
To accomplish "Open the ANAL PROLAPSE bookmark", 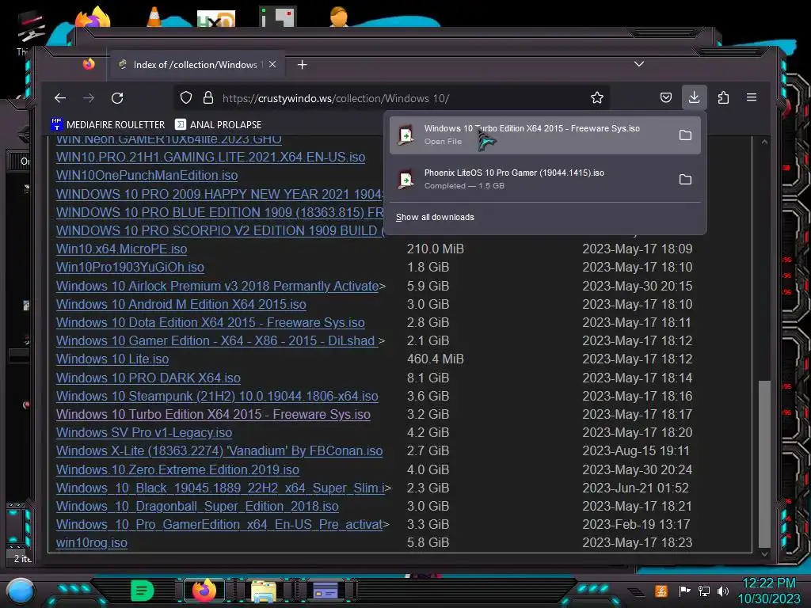I will [219, 124].
